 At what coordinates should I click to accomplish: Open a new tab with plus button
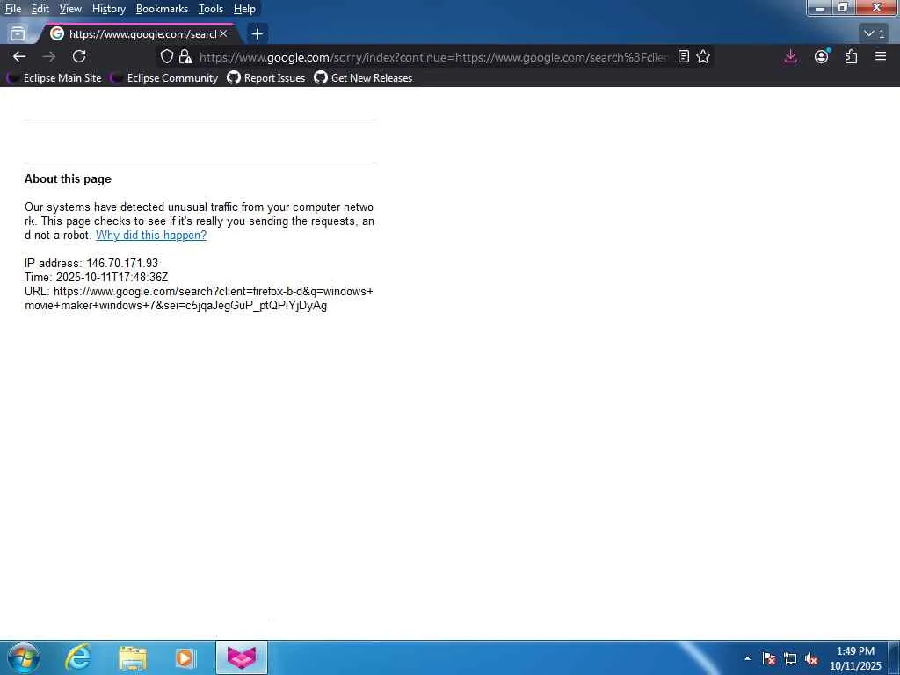click(x=258, y=34)
